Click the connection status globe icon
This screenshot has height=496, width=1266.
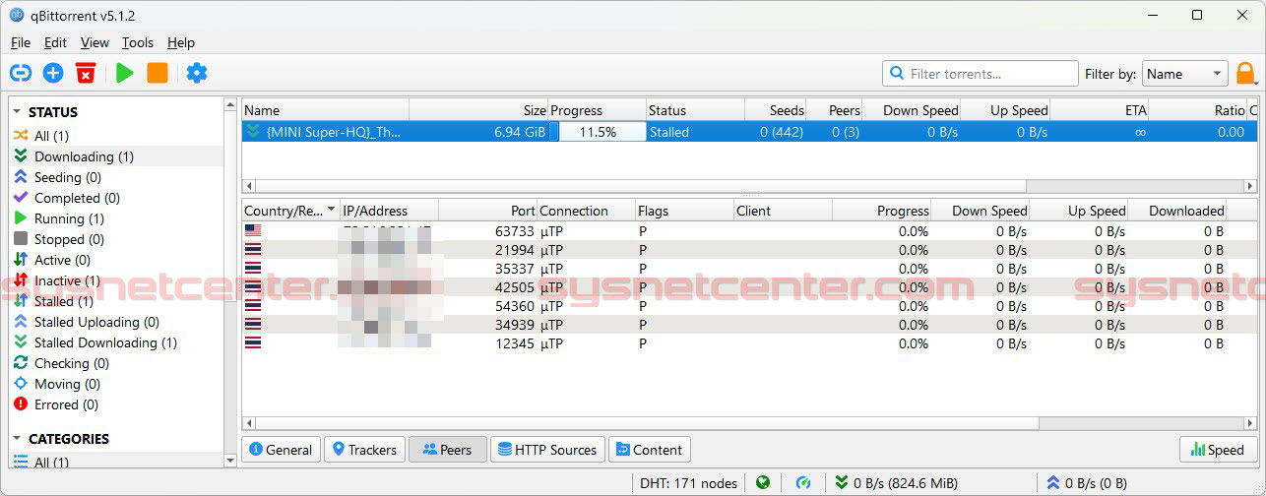tap(763, 482)
